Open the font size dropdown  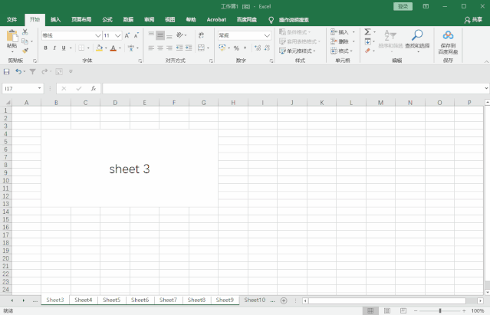click(117, 35)
